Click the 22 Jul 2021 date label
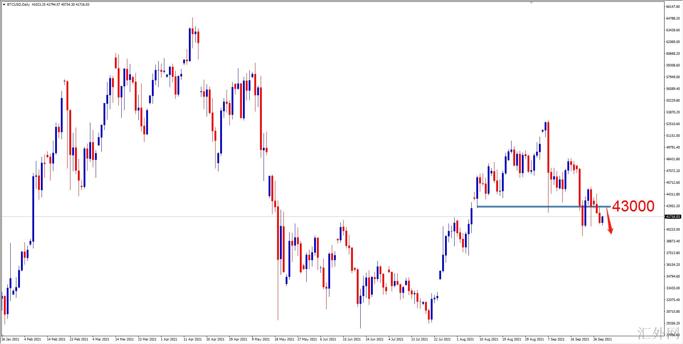This screenshot has width=683, height=344. (x=443, y=339)
